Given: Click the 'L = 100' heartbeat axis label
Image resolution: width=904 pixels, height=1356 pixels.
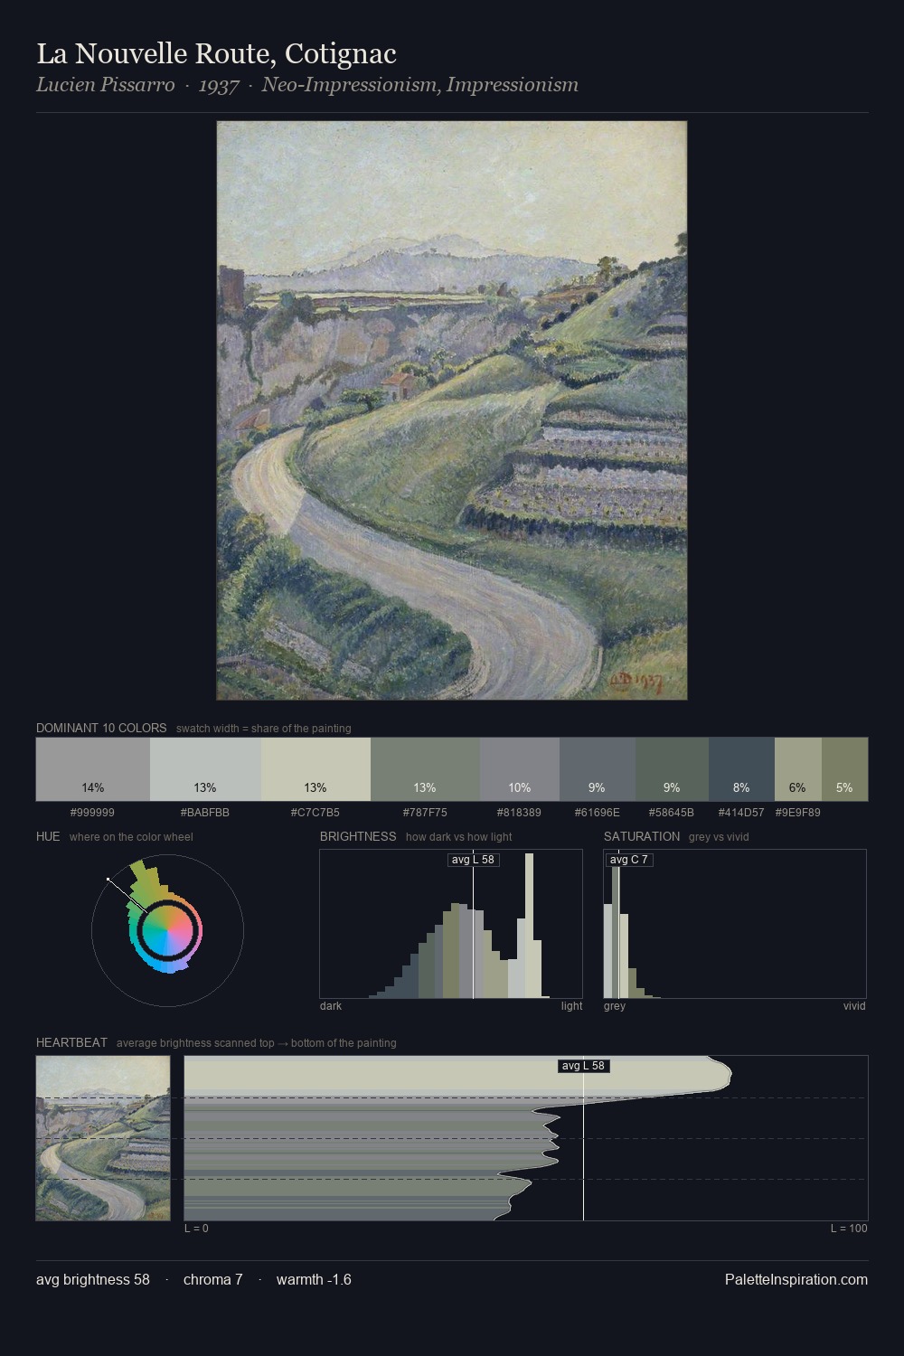Looking at the screenshot, I should [849, 1229].
